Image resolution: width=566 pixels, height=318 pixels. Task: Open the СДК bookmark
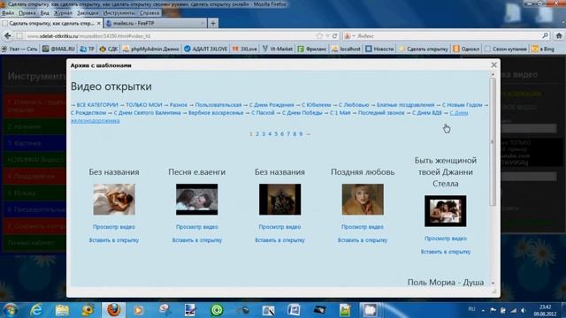pyautogui.click(x=108, y=49)
